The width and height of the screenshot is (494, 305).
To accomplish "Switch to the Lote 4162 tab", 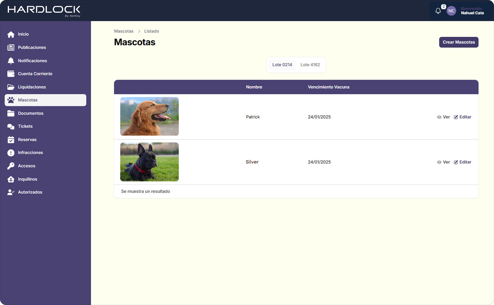I will (310, 65).
